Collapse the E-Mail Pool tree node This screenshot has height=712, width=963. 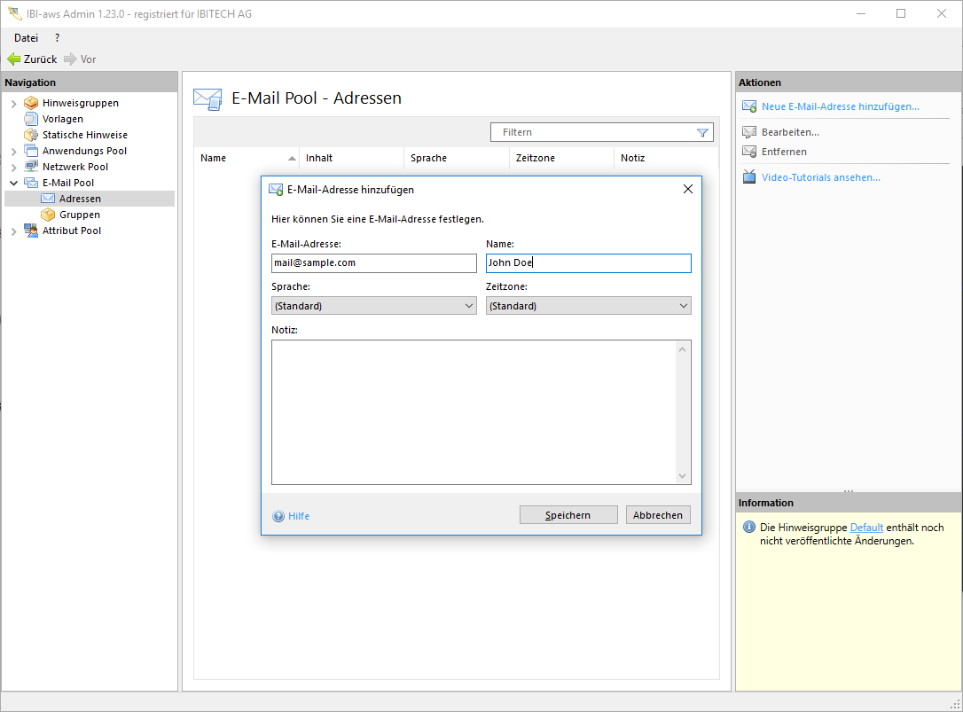coord(13,183)
